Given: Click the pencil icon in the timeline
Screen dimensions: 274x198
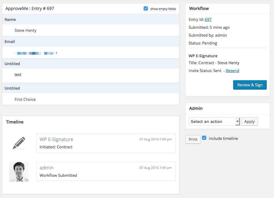Looking at the screenshot, I should (x=19, y=143).
